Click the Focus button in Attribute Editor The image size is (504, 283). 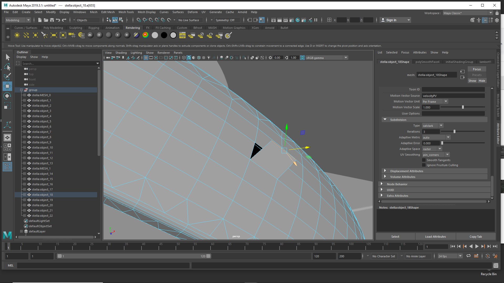(477, 69)
